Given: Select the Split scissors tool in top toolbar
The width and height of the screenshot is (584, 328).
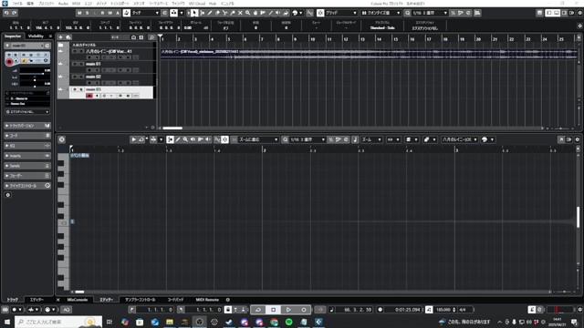Looking at the screenshot, I should point(225,13).
